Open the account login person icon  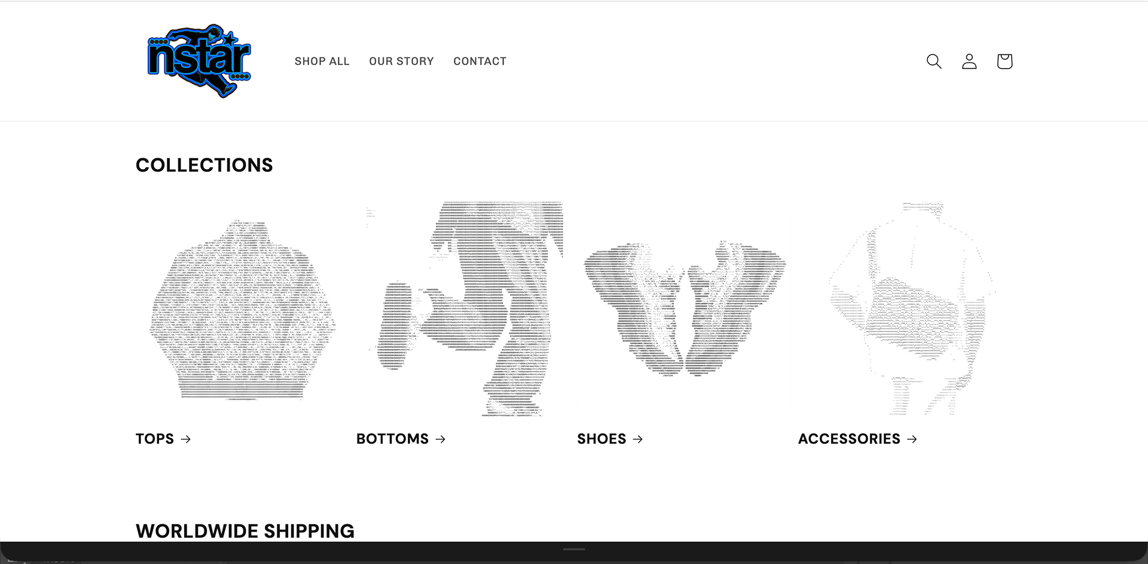[x=969, y=61]
